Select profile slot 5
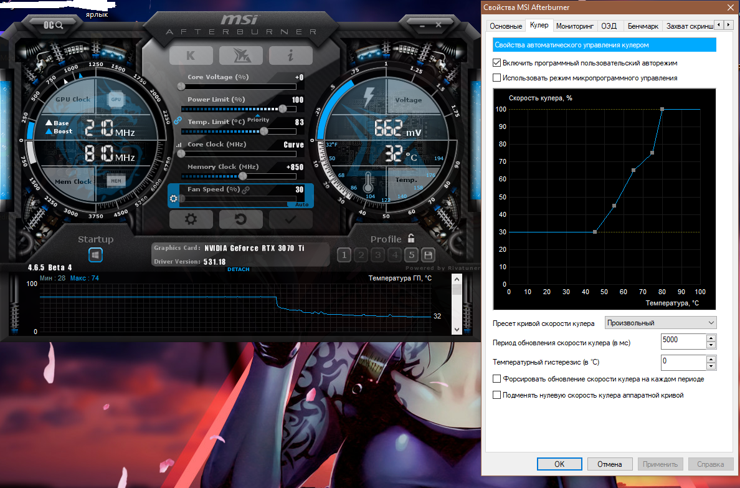Image resolution: width=740 pixels, height=488 pixels. click(x=412, y=255)
